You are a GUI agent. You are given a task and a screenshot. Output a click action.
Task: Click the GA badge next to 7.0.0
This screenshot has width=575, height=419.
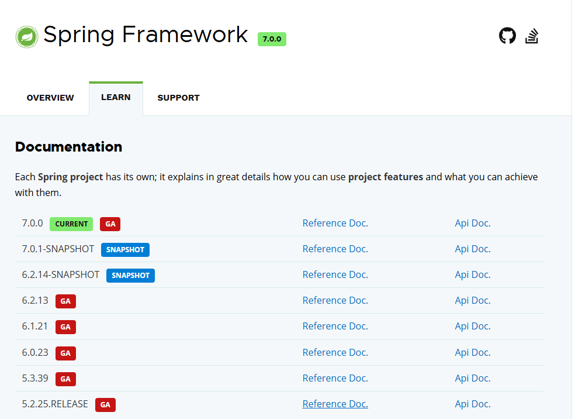click(x=110, y=224)
